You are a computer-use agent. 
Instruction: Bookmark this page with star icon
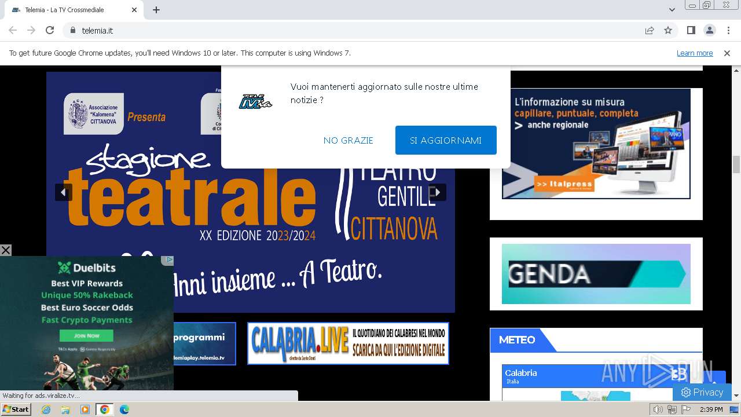[x=668, y=30]
